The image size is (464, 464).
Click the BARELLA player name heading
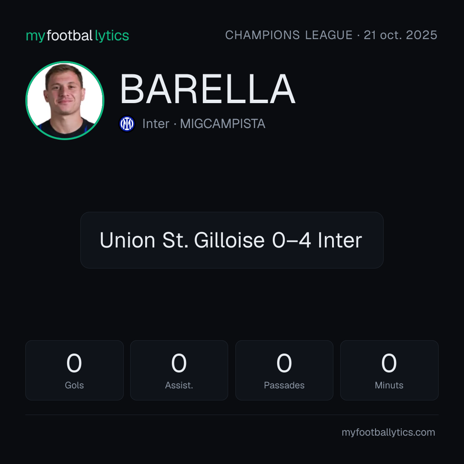click(208, 89)
